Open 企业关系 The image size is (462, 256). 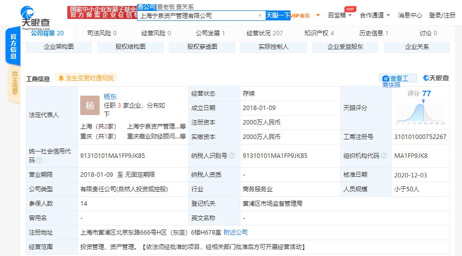pyautogui.click(x=417, y=47)
